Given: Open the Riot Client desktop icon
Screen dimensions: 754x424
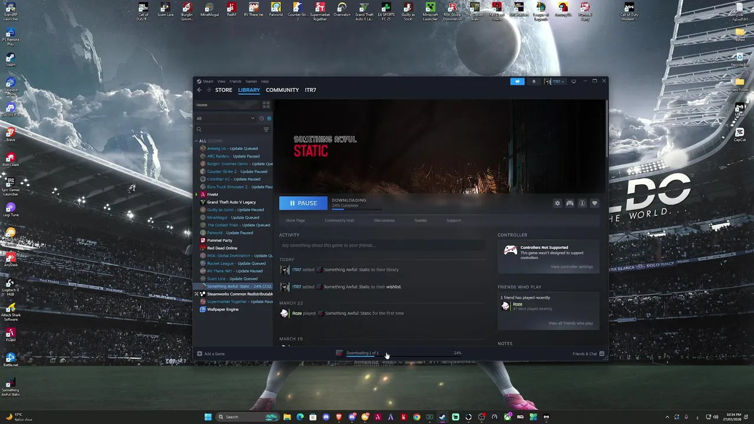Looking at the screenshot, I should coord(10,160).
